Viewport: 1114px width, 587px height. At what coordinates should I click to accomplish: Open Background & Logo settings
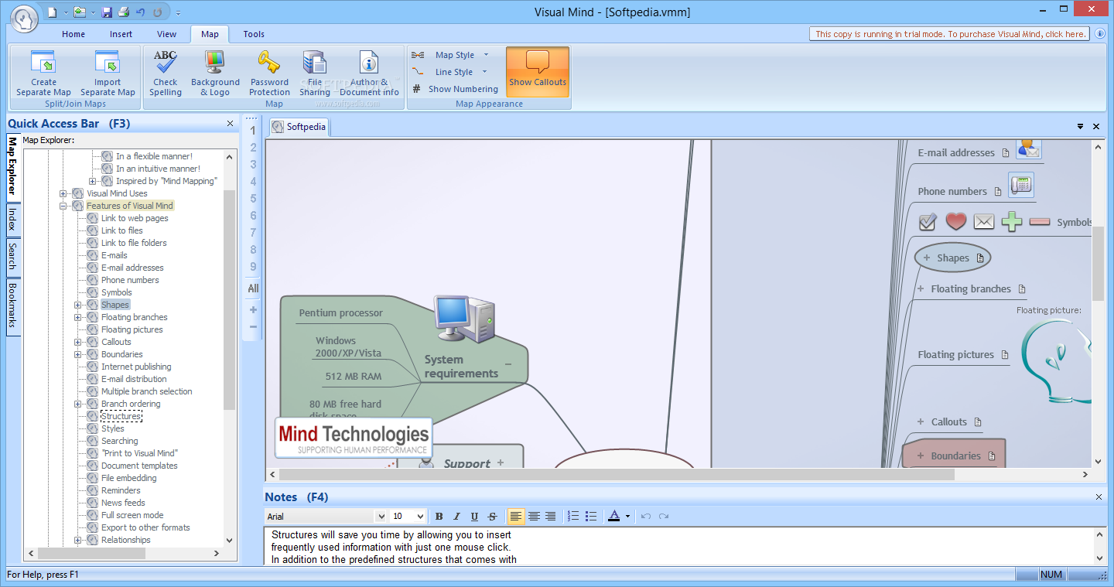pos(215,73)
